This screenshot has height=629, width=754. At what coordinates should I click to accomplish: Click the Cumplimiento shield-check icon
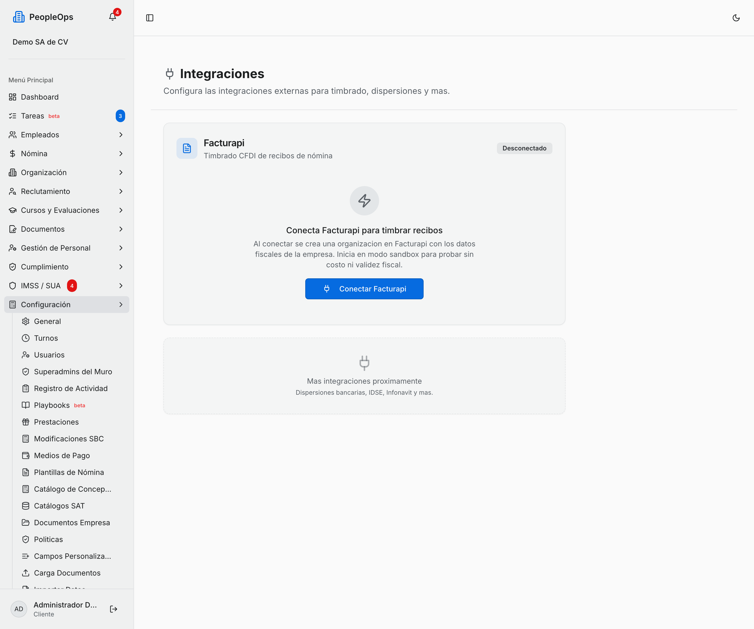click(x=13, y=267)
